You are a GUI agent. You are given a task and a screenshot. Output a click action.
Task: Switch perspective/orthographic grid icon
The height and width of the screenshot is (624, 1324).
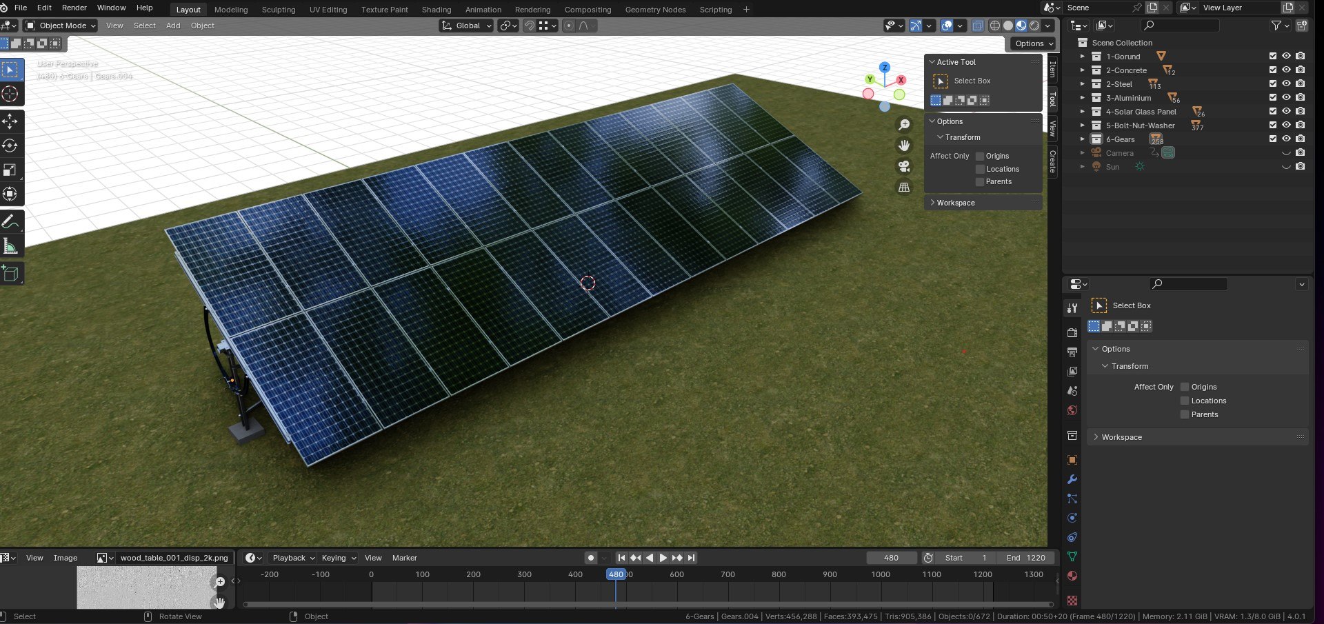tap(904, 187)
